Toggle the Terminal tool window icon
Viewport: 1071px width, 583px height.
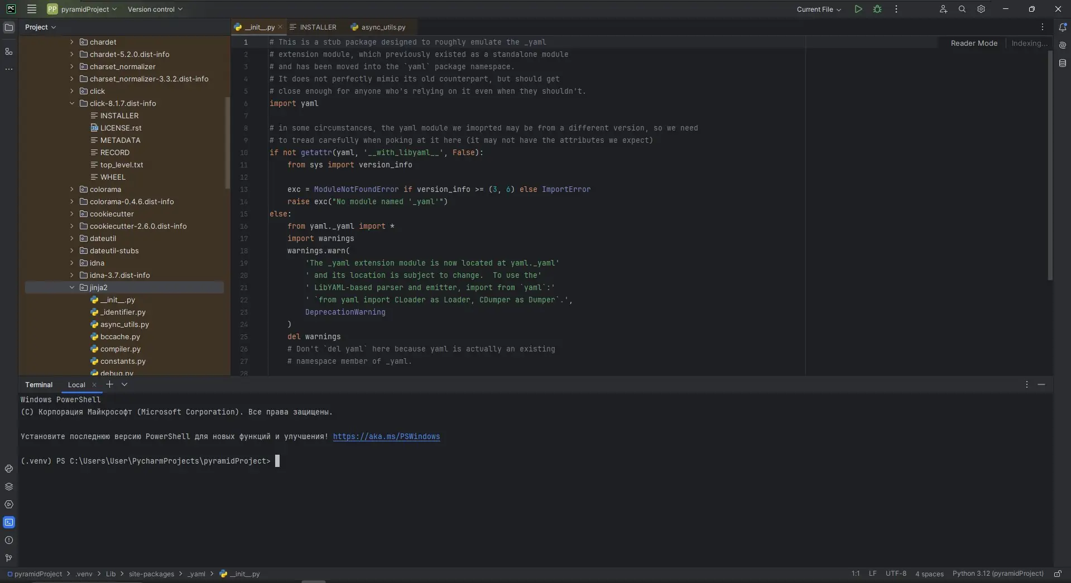tap(9, 522)
